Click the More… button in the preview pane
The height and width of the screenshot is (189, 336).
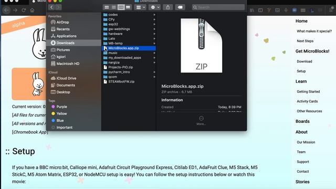tap(201, 120)
